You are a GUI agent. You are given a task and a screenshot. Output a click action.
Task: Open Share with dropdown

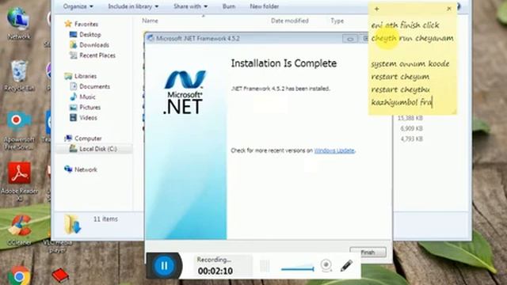click(x=190, y=6)
